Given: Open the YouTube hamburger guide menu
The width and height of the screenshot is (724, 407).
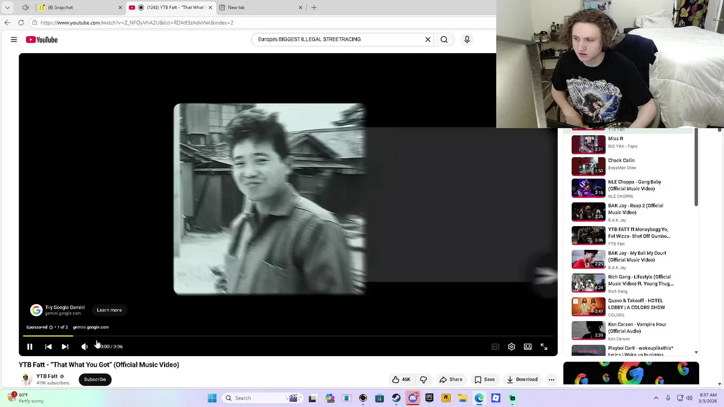Looking at the screenshot, I should (14, 40).
